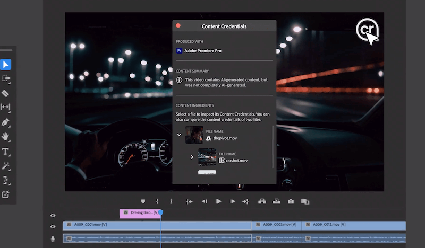This screenshot has height=248, width=425.
Task: Select the Selection arrow tool
Action: (x=6, y=65)
